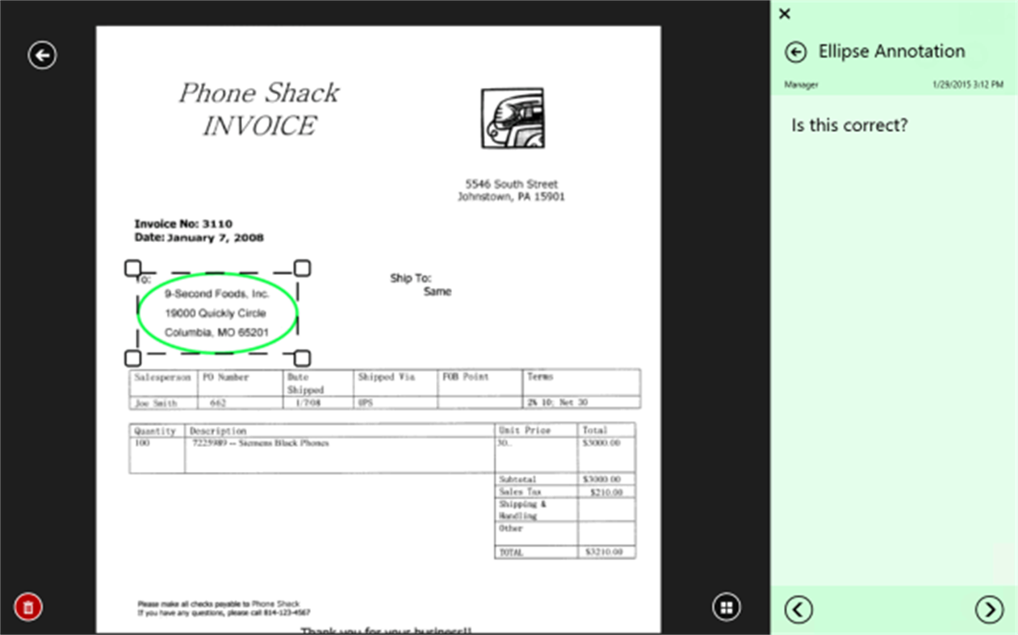Click back arrow beside Ellipse Annotation title

pos(796,52)
